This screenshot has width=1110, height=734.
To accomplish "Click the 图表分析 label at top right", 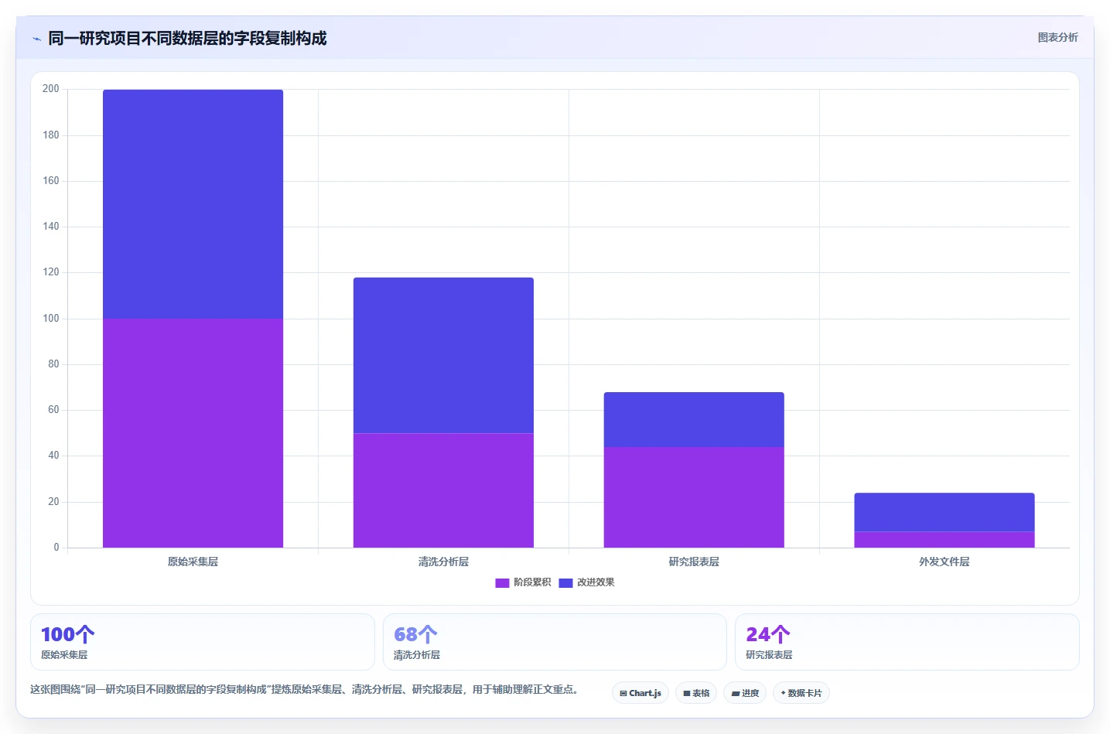I will 1057,37.
